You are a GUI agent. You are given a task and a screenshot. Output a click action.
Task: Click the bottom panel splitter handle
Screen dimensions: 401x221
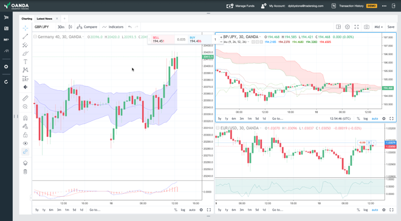click(208, 216)
